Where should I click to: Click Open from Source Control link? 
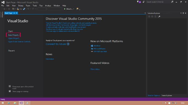(x=19, y=42)
